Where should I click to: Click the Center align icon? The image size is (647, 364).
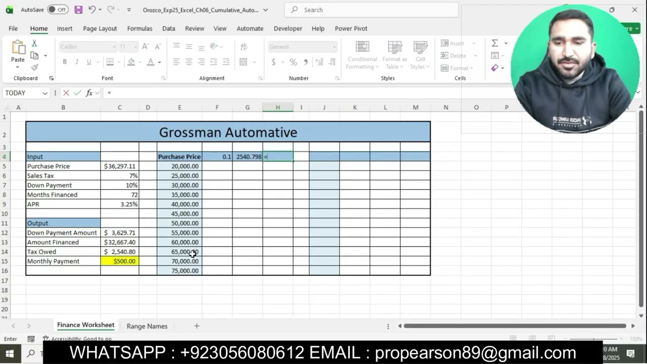[x=189, y=62]
